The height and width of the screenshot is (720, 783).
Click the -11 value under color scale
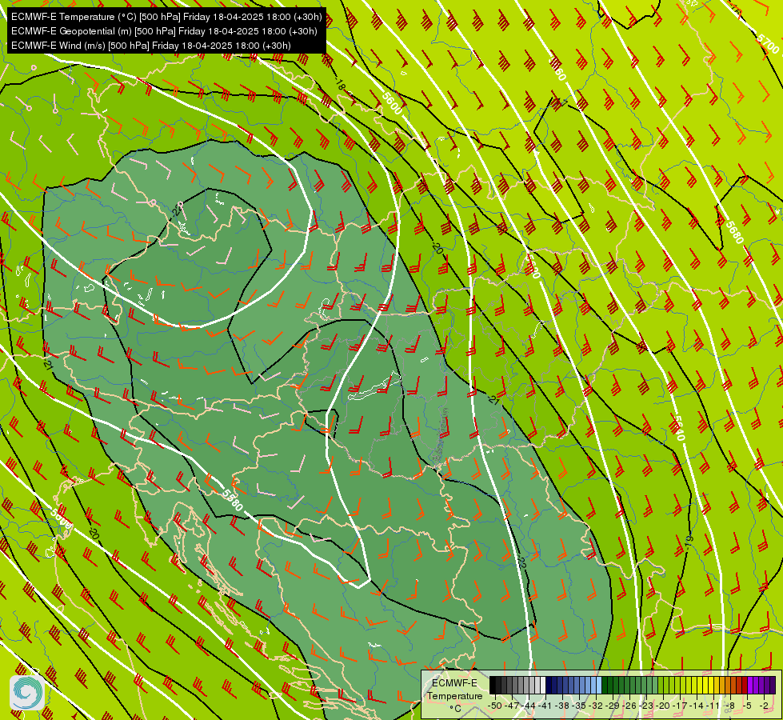(713, 706)
